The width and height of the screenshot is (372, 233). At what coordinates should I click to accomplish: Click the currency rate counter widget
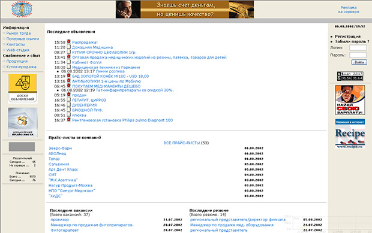pos(350,76)
